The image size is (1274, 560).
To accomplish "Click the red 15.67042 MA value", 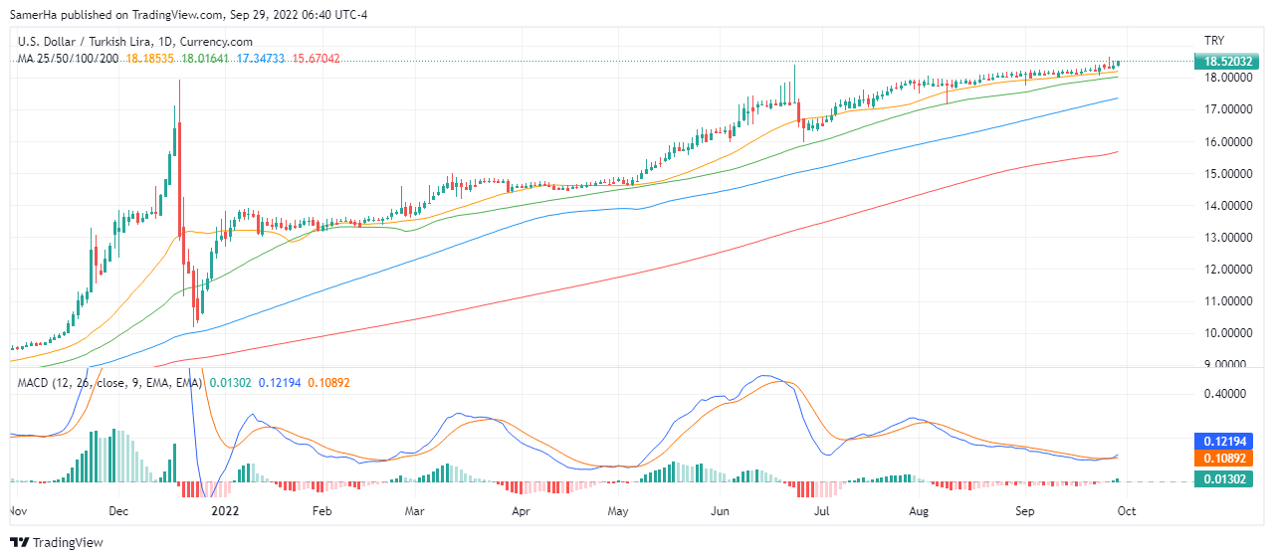I will point(317,59).
